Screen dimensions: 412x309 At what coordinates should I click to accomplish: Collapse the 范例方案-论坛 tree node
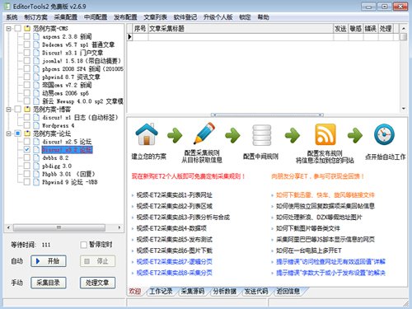(x=9, y=133)
